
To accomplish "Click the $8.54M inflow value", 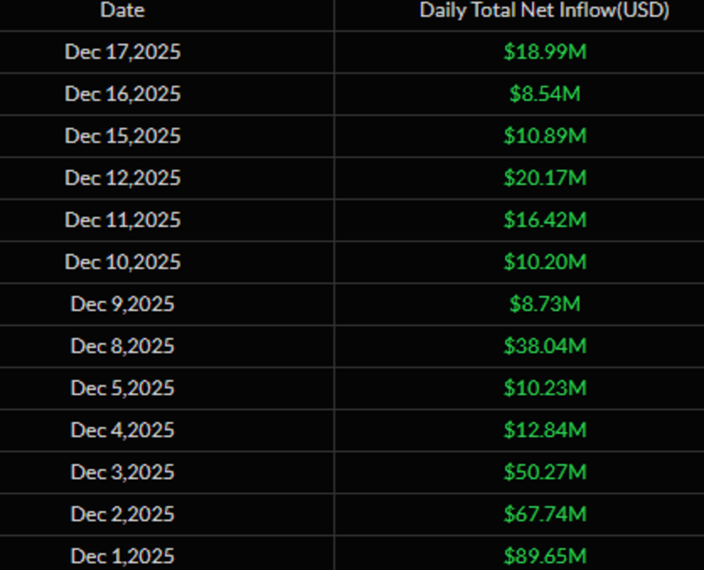I will (x=544, y=94).
